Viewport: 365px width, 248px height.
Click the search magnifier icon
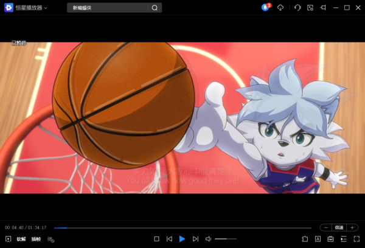coord(155,8)
